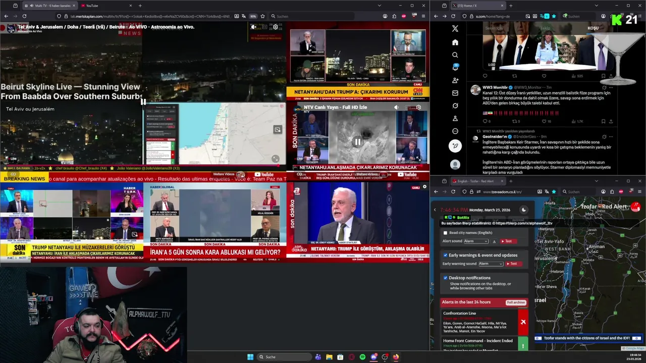Toggle dark mode moon in Tzofar

(x=523, y=210)
